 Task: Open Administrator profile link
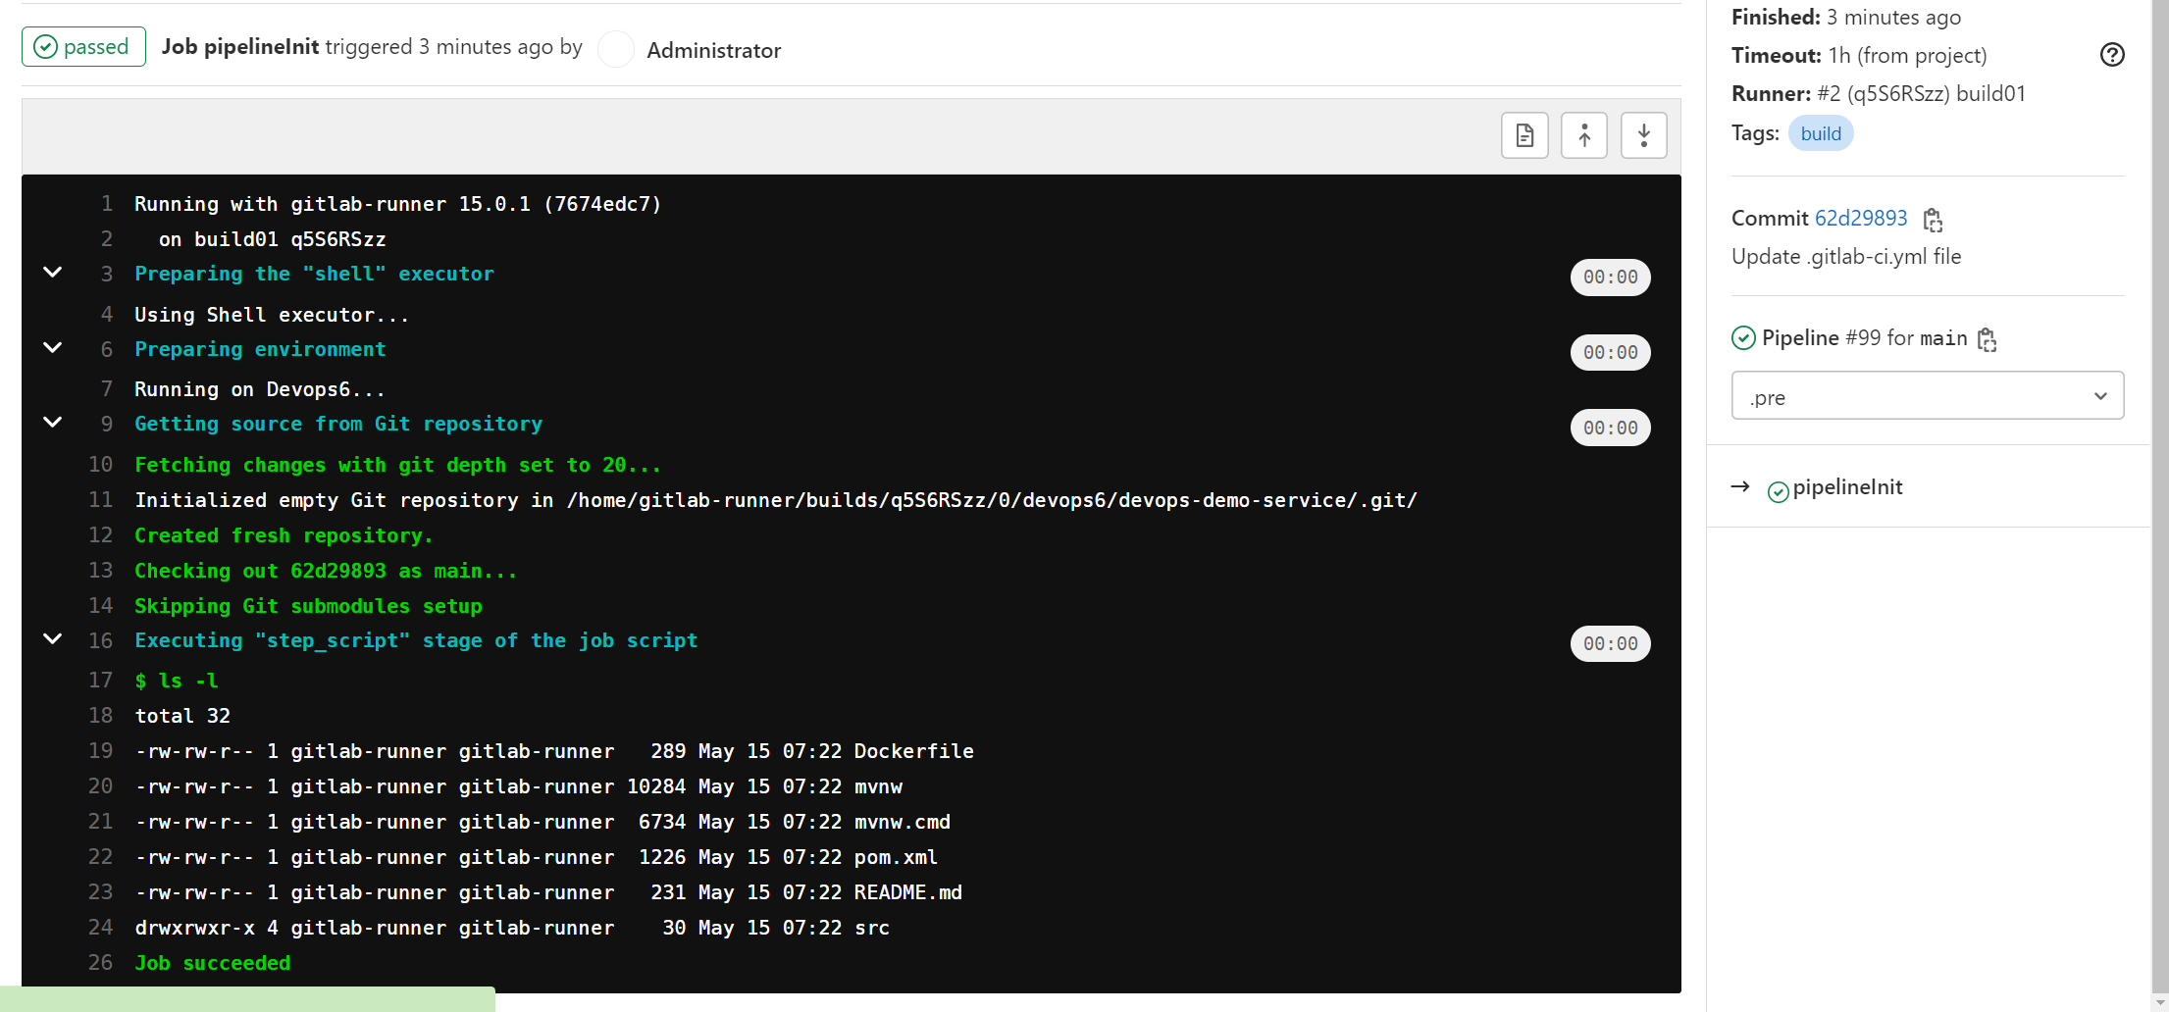[x=714, y=50]
